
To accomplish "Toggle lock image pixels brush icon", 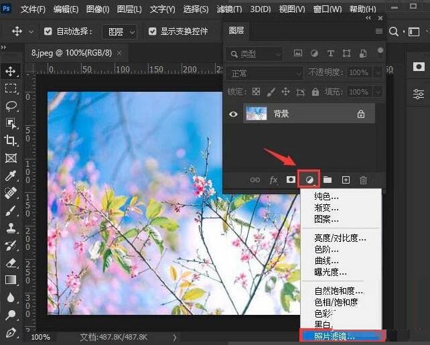I will (271, 92).
